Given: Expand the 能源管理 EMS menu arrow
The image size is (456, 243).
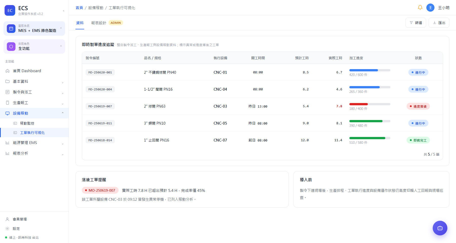Looking at the screenshot, I should point(63,144).
